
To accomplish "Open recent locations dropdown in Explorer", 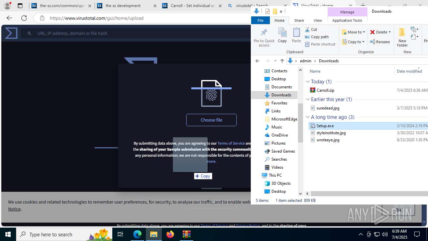I will click(x=275, y=61).
